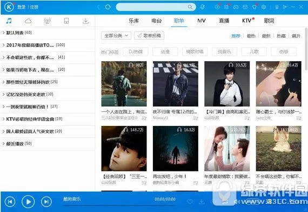Refresh the page using the circular arrow
Image resolution: width=308 pixels, height=212 pixels.
[x=108, y=7]
